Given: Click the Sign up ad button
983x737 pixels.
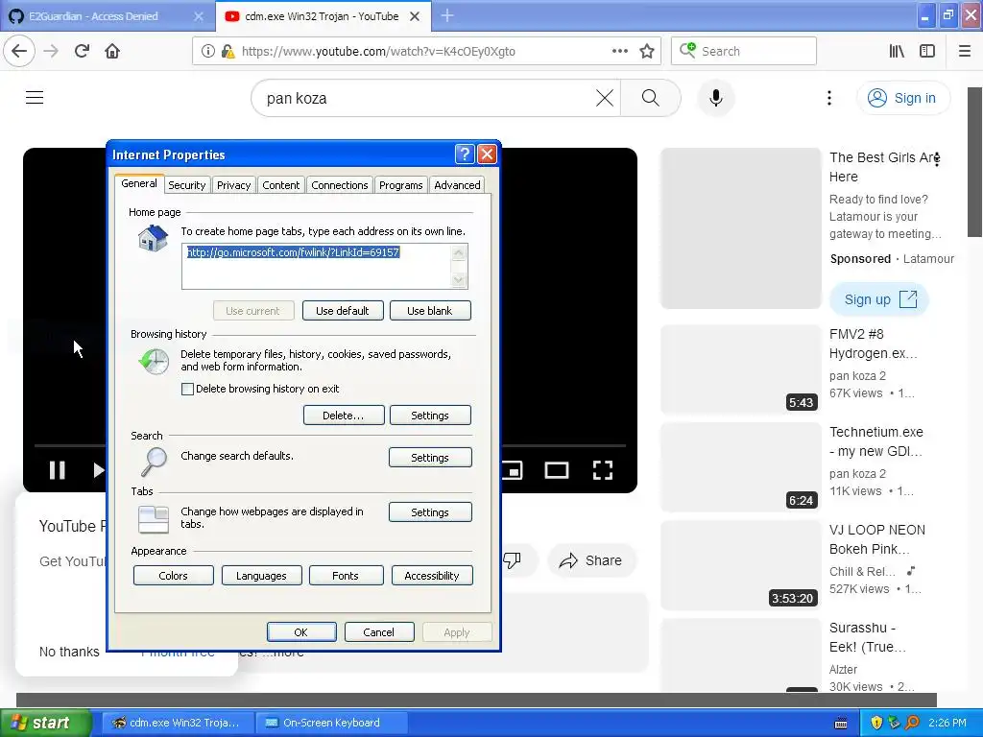Looking at the screenshot, I should pos(879,299).
